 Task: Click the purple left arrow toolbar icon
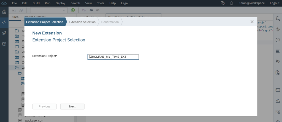tap(84, 10)
